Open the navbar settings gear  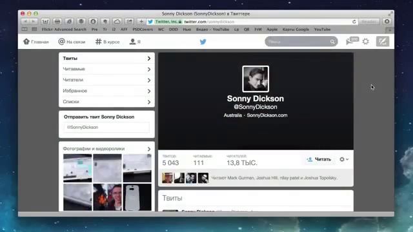(366, 41)
